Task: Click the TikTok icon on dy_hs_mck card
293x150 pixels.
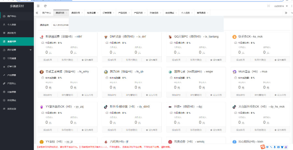Action: tap(234, 107)
